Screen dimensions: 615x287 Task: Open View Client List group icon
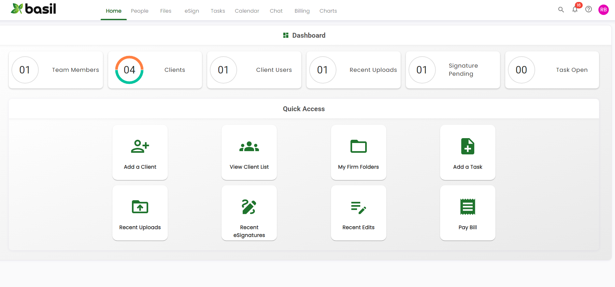pyautogui.click(x=249, y=147)
